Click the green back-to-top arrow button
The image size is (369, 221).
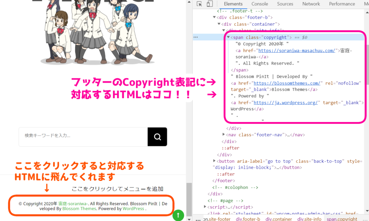point(178,216)
